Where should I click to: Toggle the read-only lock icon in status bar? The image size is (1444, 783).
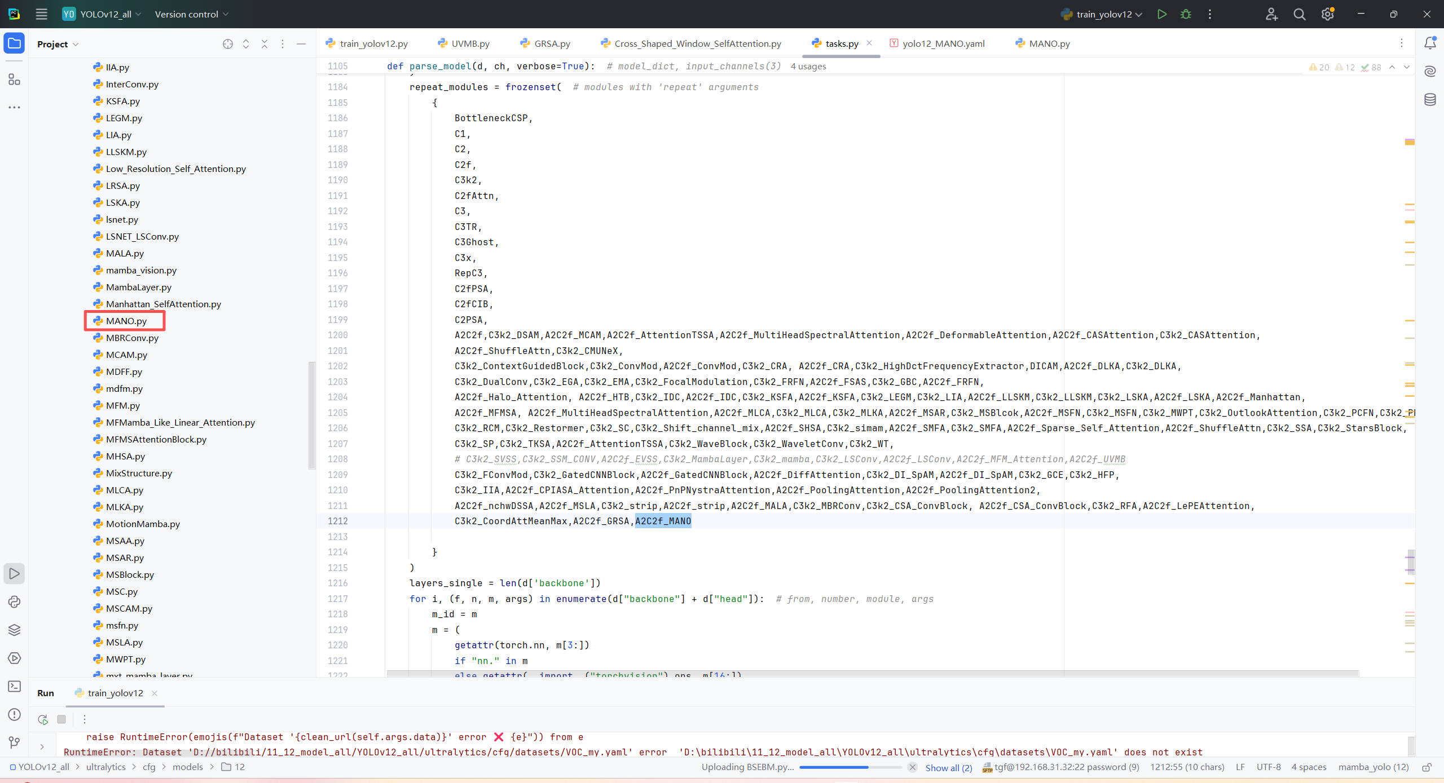[x=1427, y=767]
